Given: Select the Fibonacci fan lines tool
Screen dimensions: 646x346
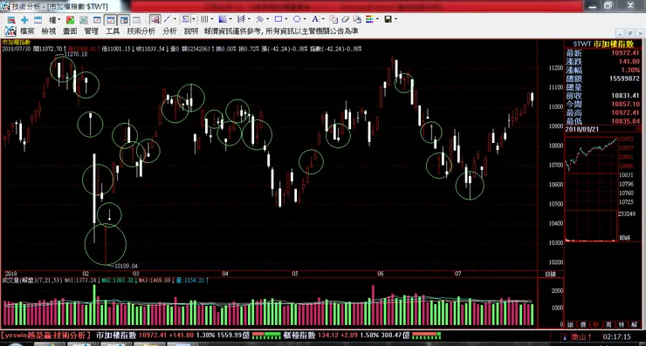Looking at the screenshot, I should 223,19.
